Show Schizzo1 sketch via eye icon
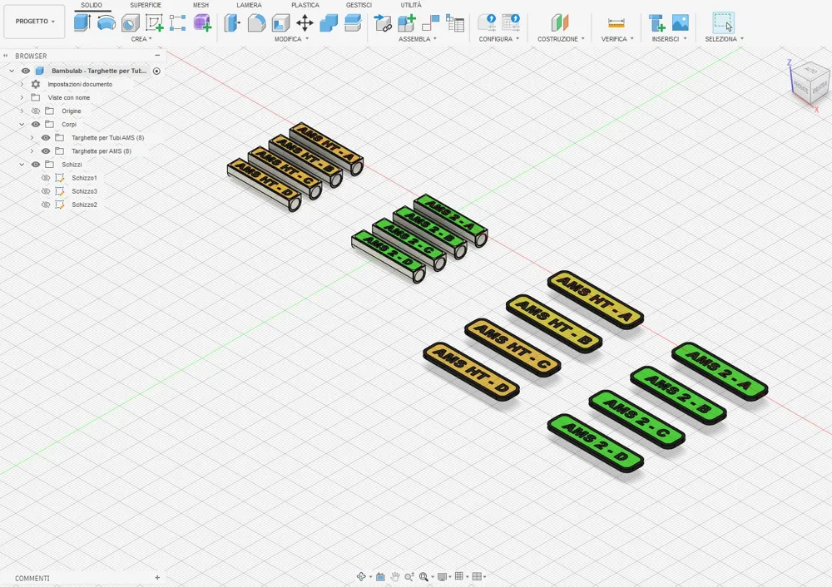The width and height of the screenshot is (832, 587). [x=46, y=178]
